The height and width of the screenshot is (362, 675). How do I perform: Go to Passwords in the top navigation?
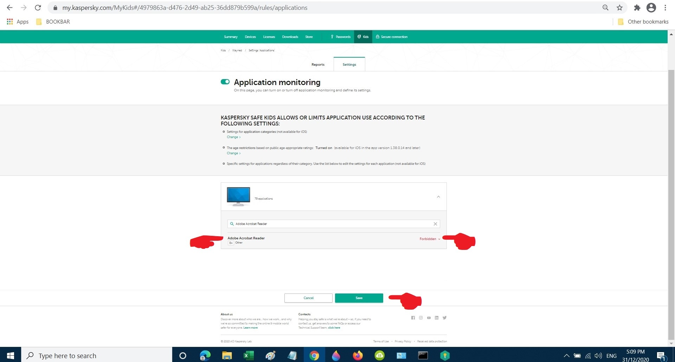341,37
